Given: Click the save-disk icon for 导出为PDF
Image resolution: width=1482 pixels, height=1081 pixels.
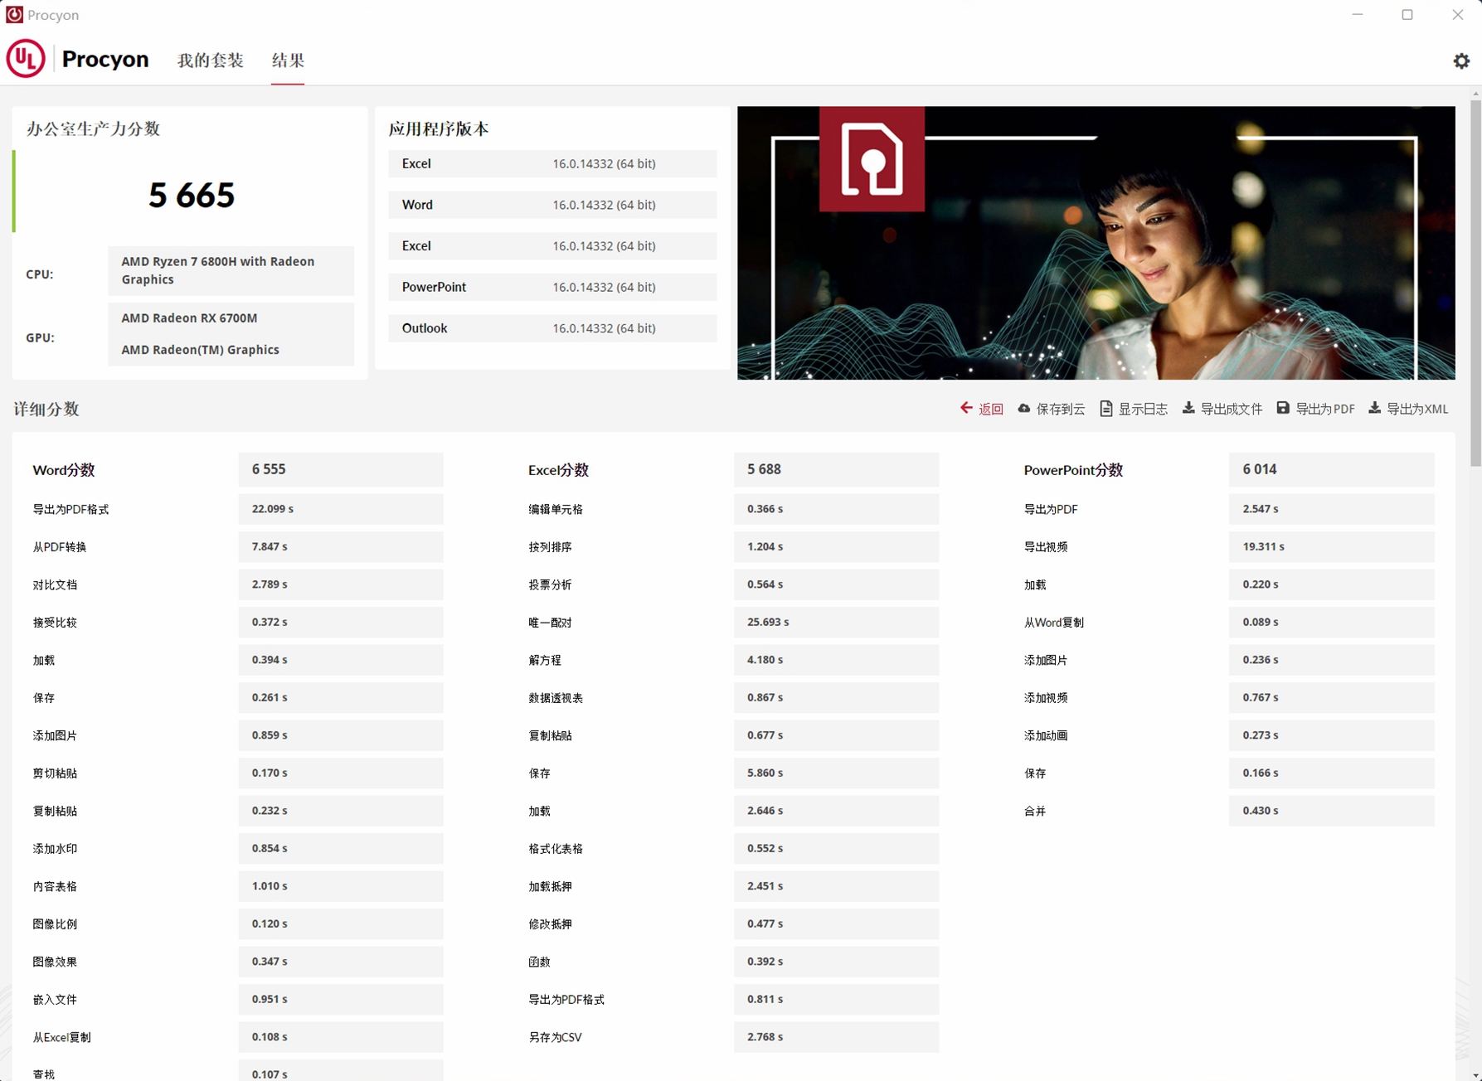Looking at the screenshot, I should [1283, 408].
